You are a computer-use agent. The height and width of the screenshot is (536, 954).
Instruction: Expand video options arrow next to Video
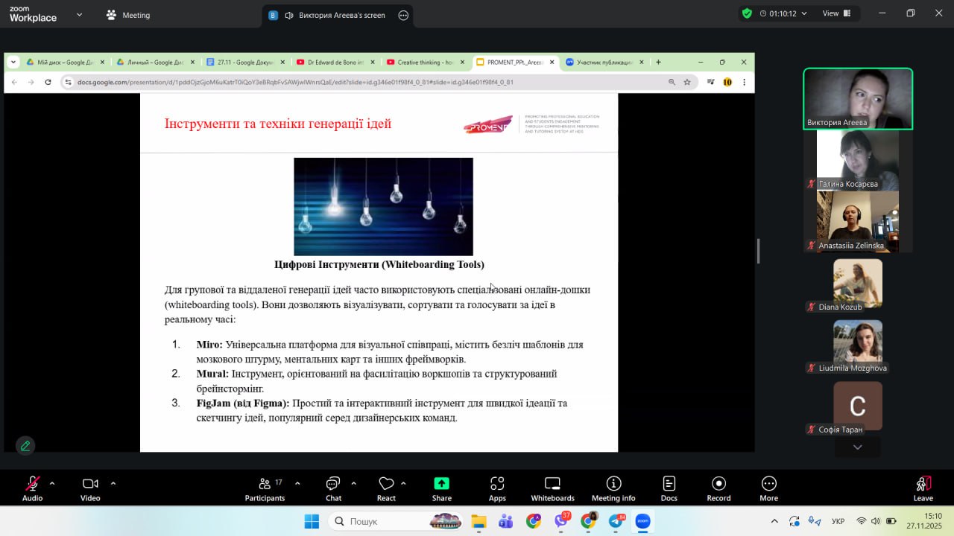113,483
